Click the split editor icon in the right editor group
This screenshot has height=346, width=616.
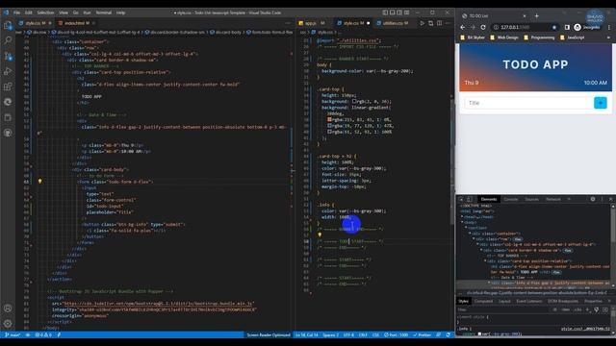pyautogui.click(x=439, y=23)
